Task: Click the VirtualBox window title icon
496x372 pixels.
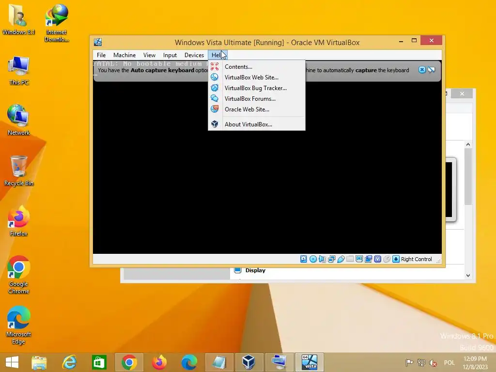Action: coord(98,42)
